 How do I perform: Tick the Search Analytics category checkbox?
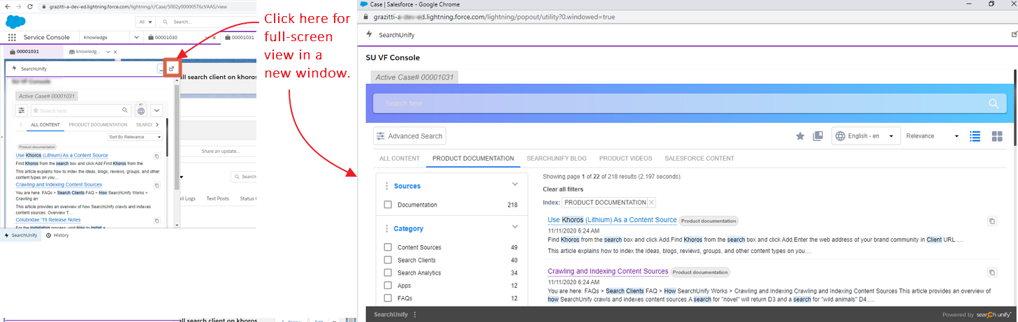[x=388, y=272]
